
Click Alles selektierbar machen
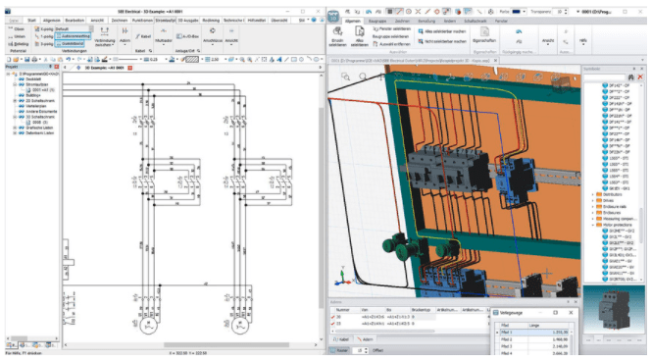442,31
